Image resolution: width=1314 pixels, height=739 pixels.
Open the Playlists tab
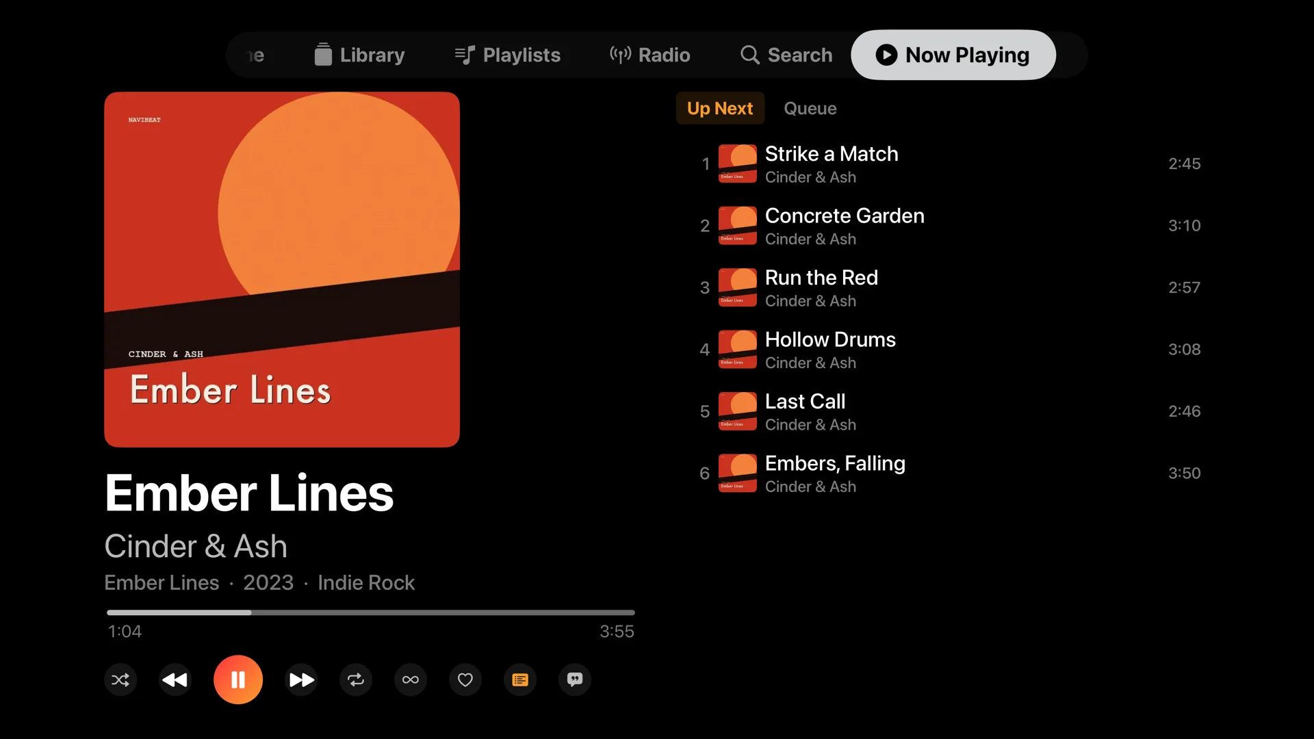508,55
